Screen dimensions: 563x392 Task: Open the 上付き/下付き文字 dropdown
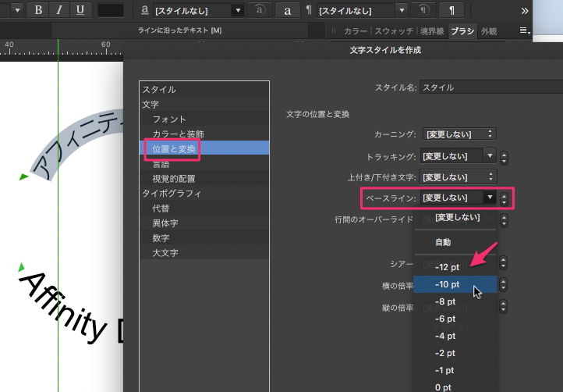click(458, 176)
